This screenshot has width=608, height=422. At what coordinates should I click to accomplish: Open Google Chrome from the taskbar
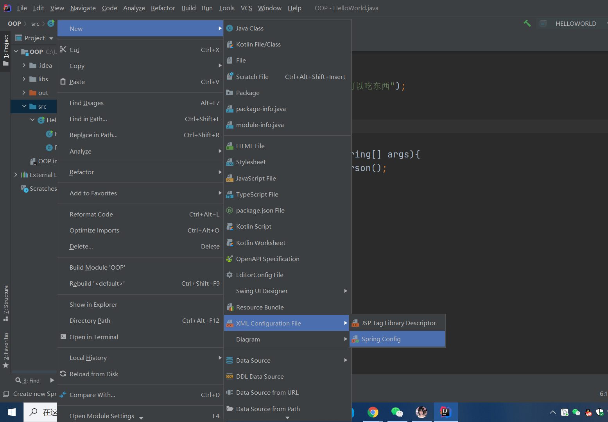[x=373, y=412]
